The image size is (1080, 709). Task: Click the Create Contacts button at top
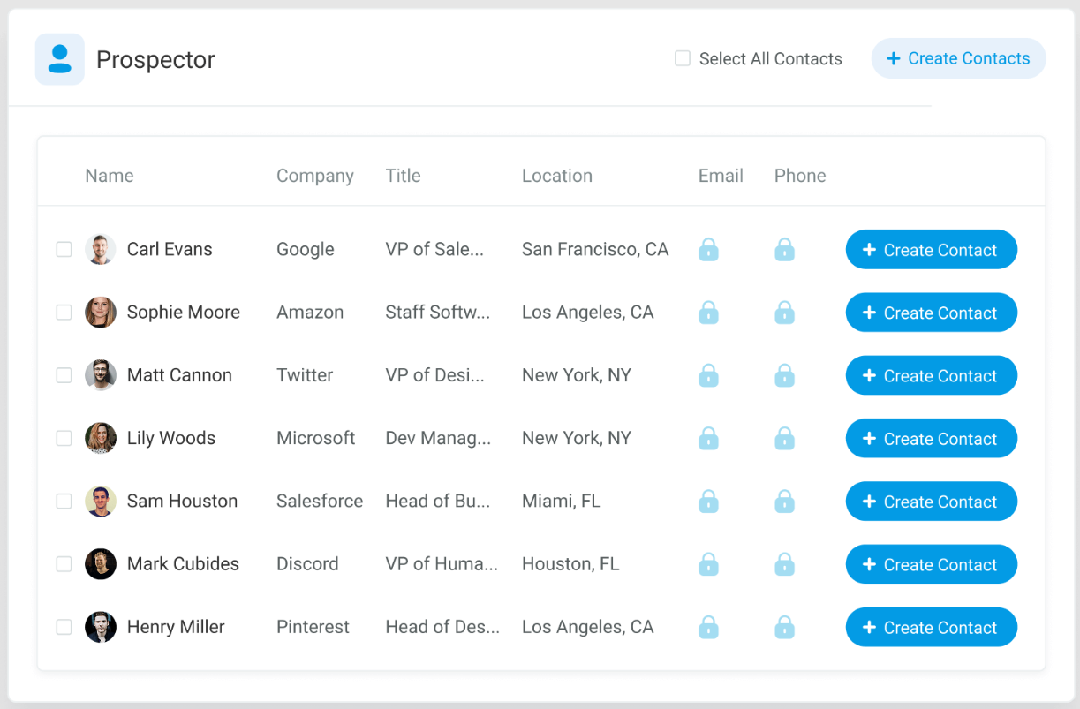[958, 58]
